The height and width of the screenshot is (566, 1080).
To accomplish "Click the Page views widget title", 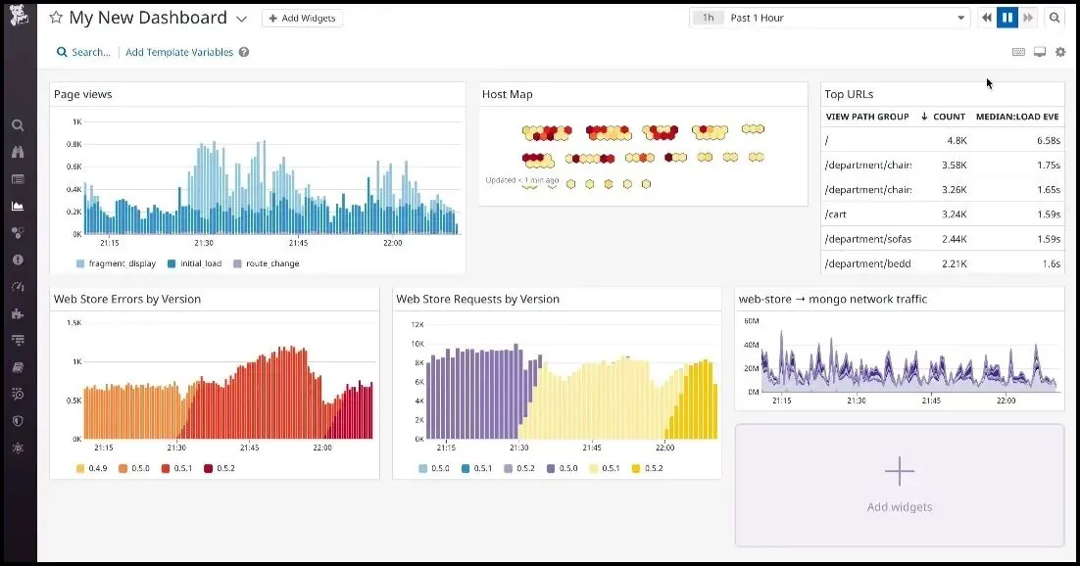I will pos(82,94).
